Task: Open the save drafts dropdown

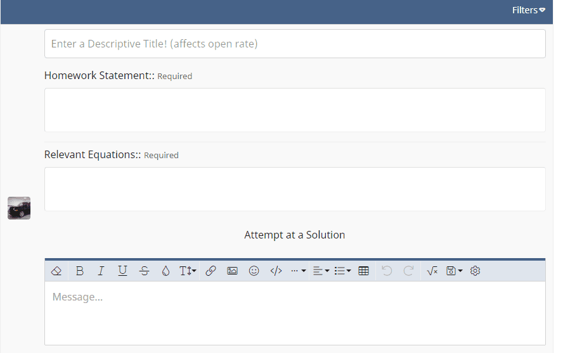Action: pos(454,271)
